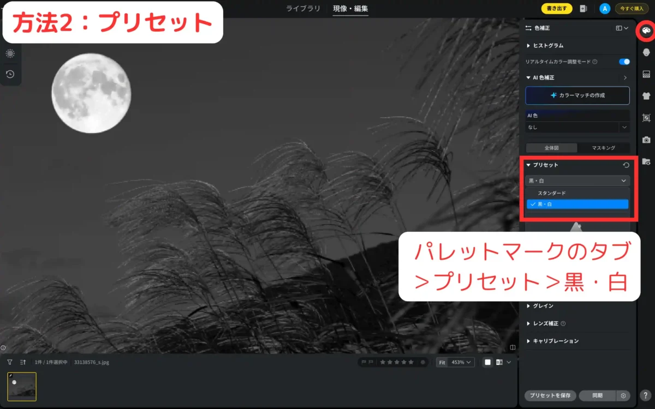Image resolution: width=655 pixels, height=409 pixels.
Task: Expand the キャリブレーション section
Action: pyautogui.click(x=528, y=341)
